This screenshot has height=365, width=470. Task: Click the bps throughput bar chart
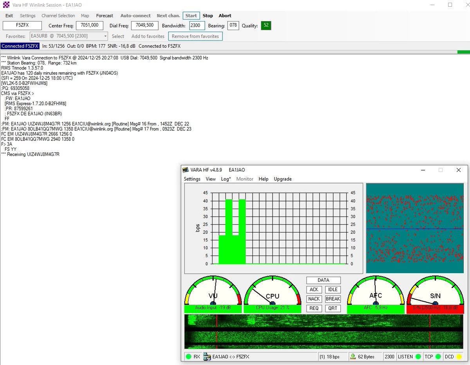point(274,228)
